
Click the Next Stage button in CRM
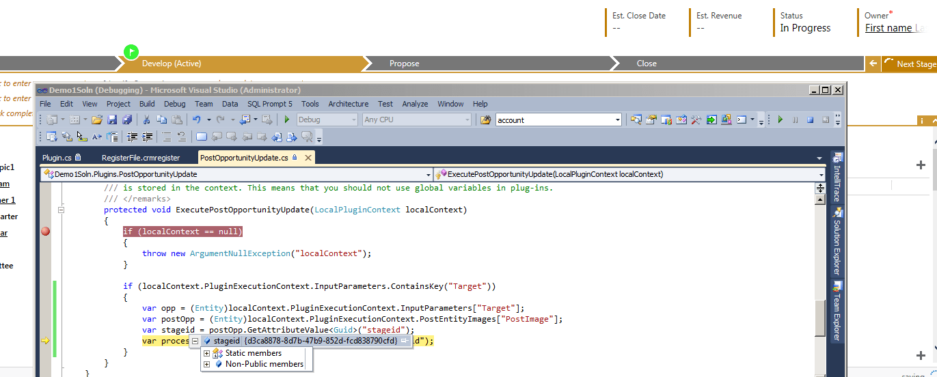910,64
